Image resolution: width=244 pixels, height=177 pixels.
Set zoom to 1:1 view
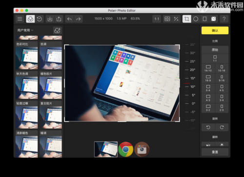tap(157, 19)
